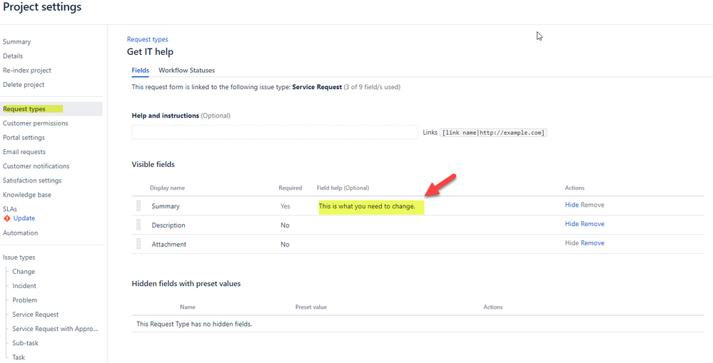Viewport: 713px width, 363px height.
Task: Open Knowledge base settings
Action: (x=27, y=195)
